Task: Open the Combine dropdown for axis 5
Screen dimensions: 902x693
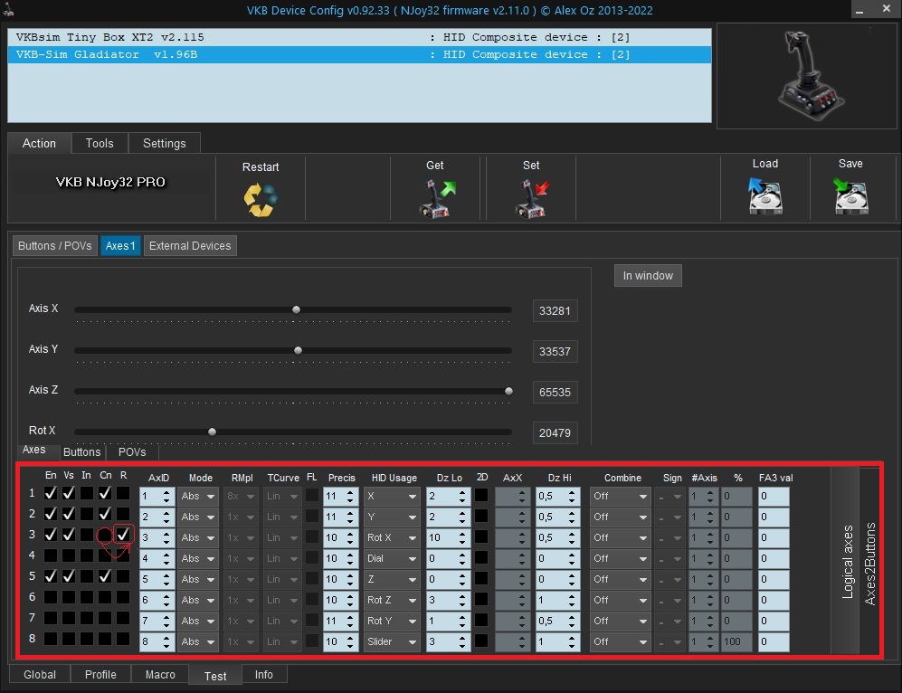Action: pyautogui.click(x=620, y=579)
